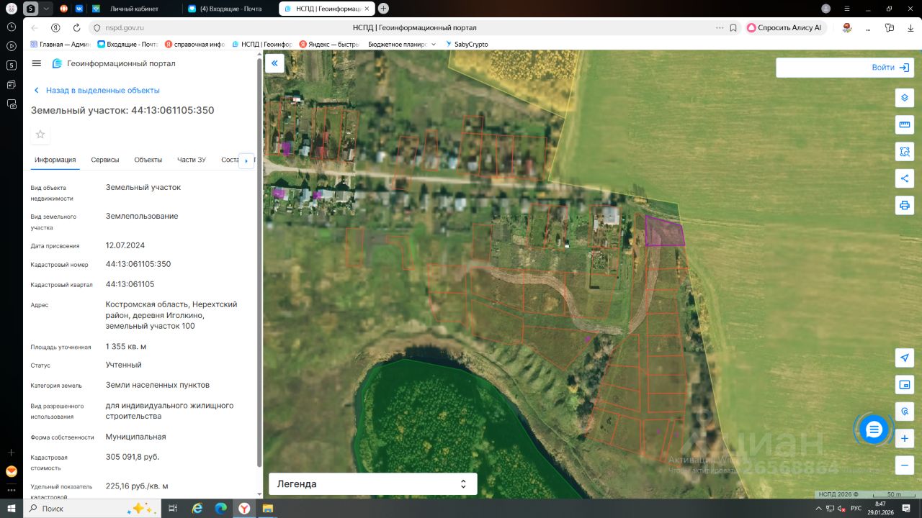Image resolution: width=922 pixels, height=518 pixels.
Task: Collapse the info panel with double chevron
Action: pos(274,64)
